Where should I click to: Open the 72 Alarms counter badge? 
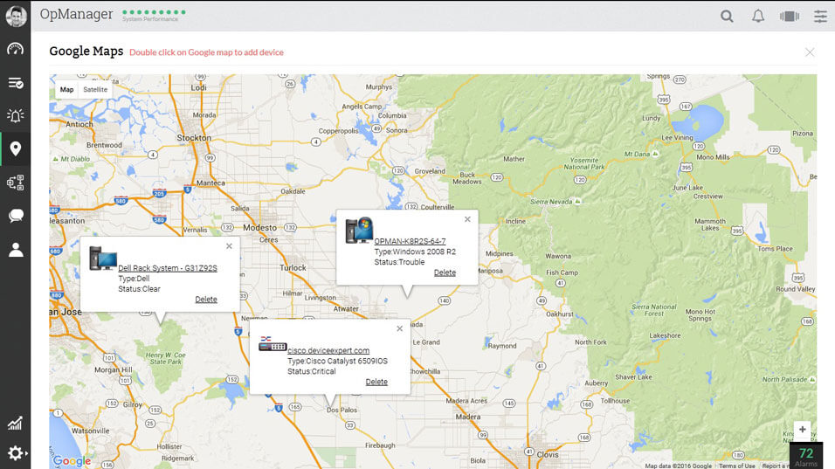(805, 456)
